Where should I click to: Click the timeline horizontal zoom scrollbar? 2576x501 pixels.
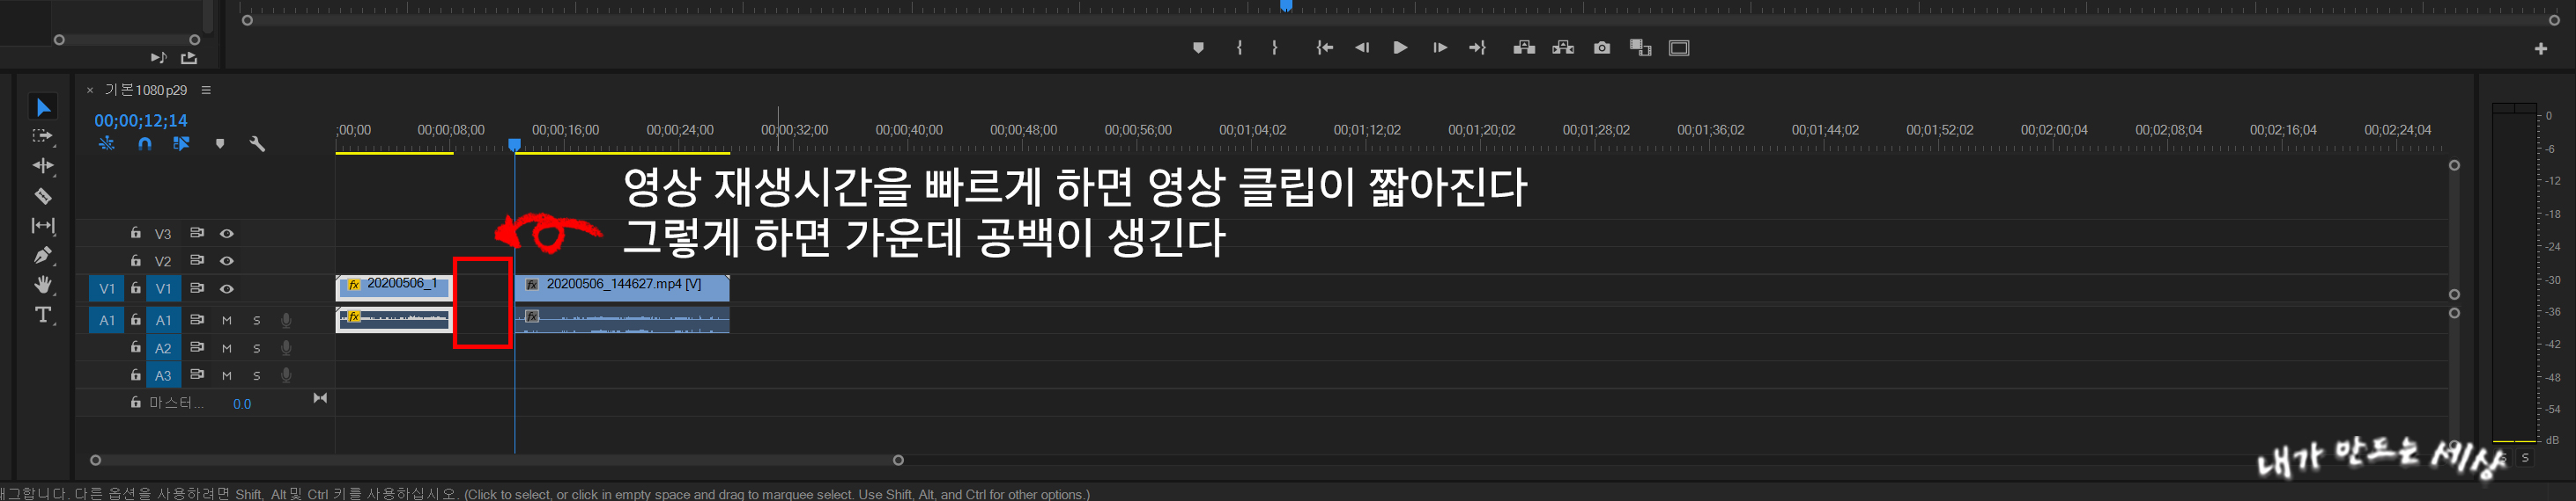click(497, 460)
